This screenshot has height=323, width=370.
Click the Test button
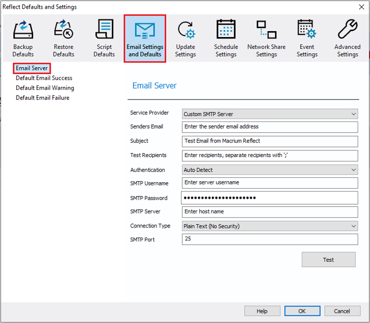(x=329, y=260)
